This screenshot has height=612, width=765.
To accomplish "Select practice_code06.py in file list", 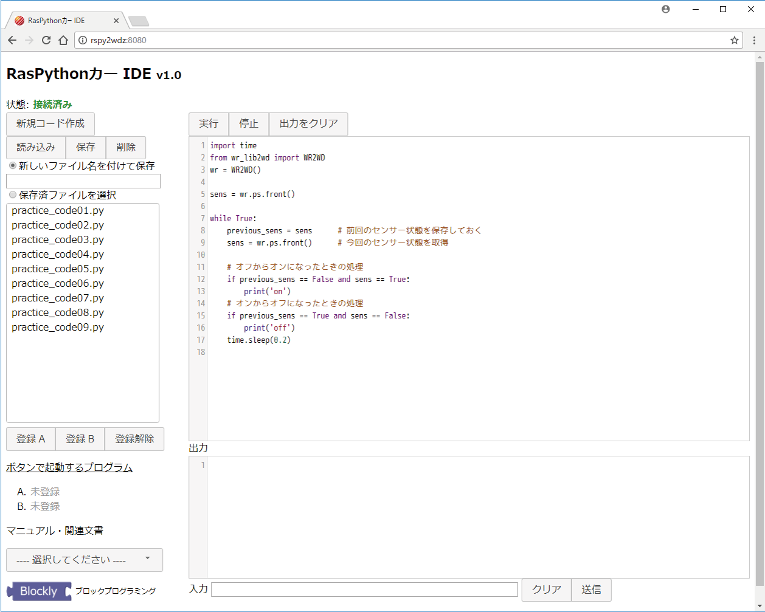I will click(83, 283).
